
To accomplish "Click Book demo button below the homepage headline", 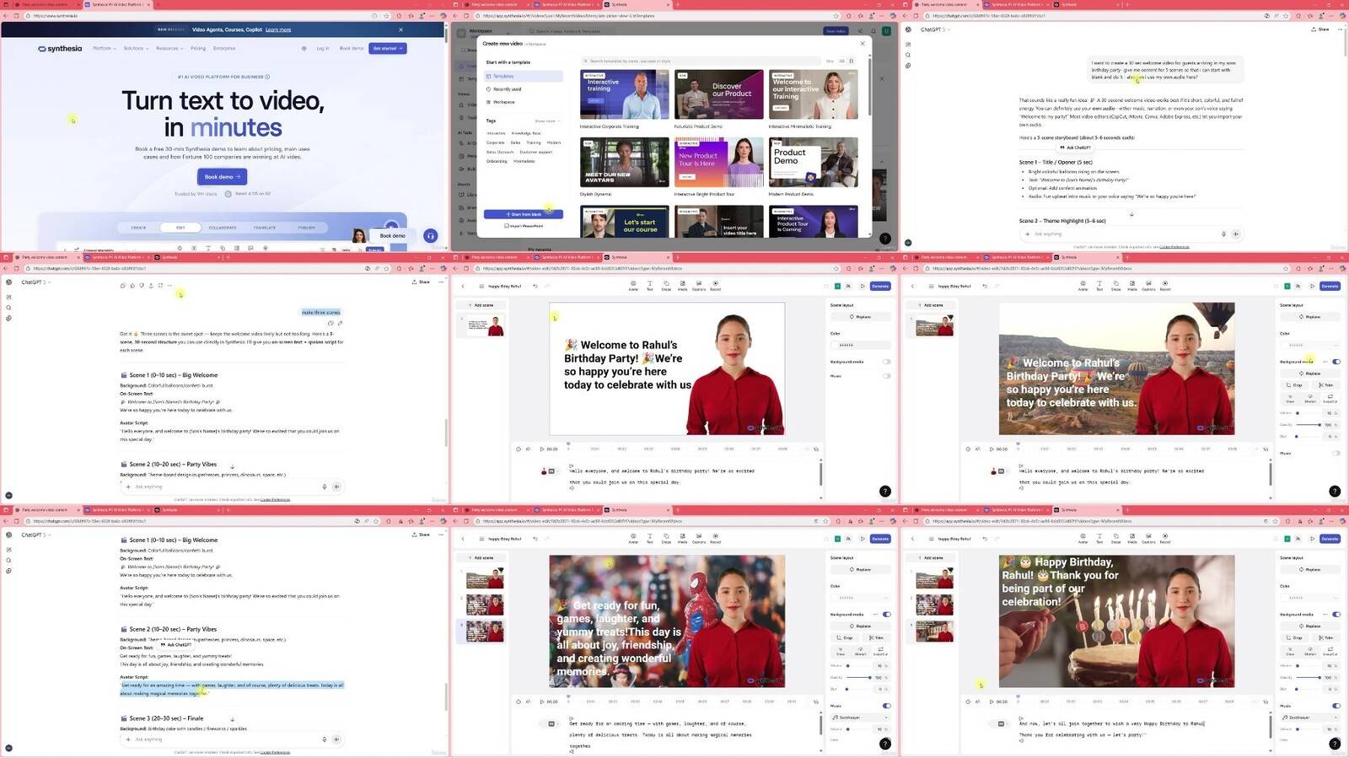I will pyautogui.click(x=222, y=177).
